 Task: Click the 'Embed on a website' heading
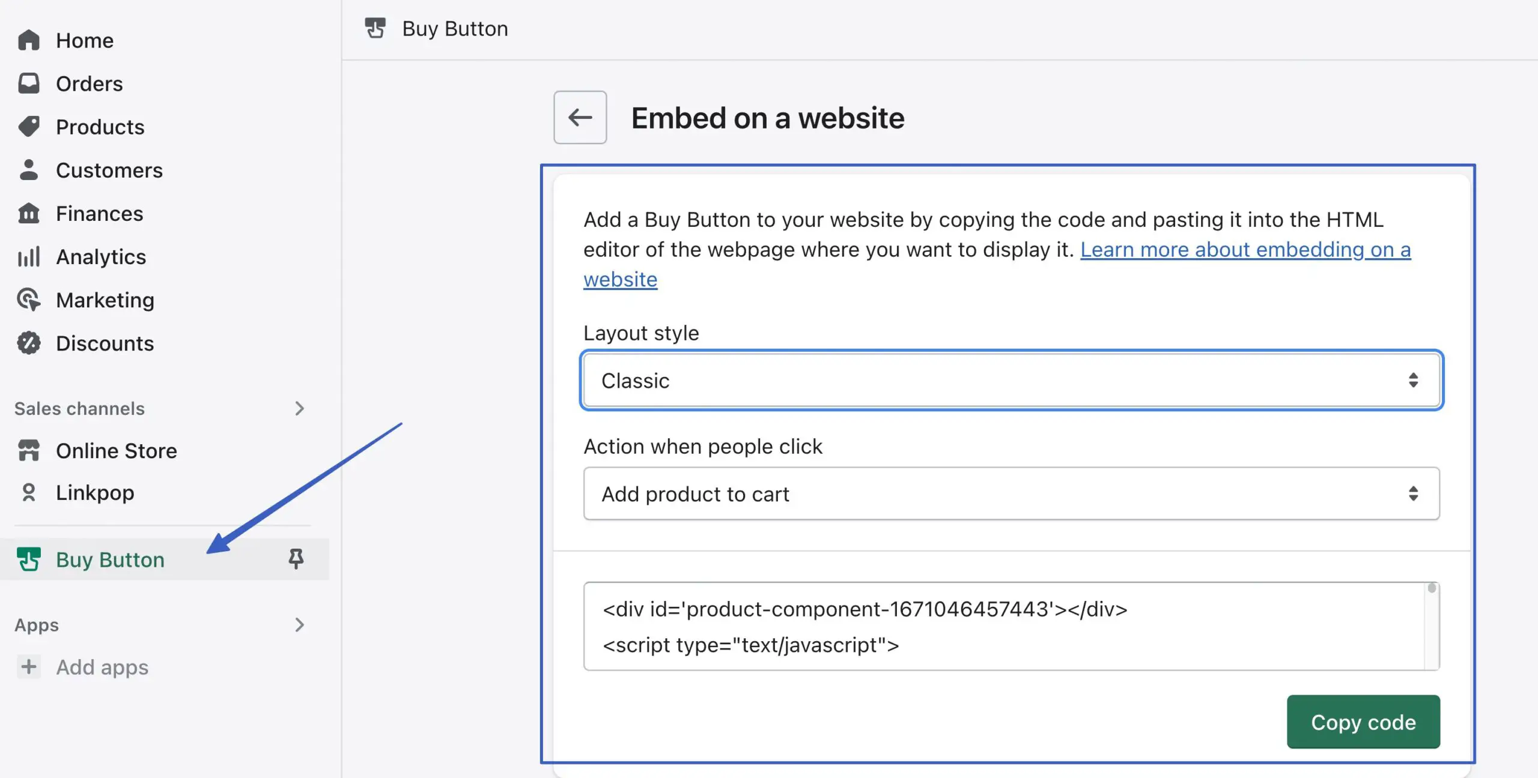768,118
